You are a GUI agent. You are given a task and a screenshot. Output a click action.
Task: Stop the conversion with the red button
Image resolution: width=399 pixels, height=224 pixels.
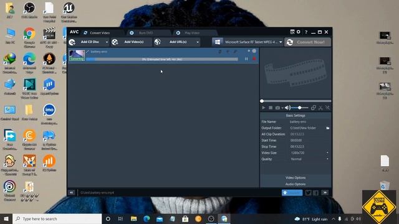(x=254, y=59)
